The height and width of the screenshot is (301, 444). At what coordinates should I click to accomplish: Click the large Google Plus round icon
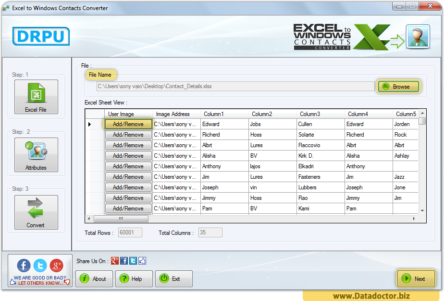point(57,266)
